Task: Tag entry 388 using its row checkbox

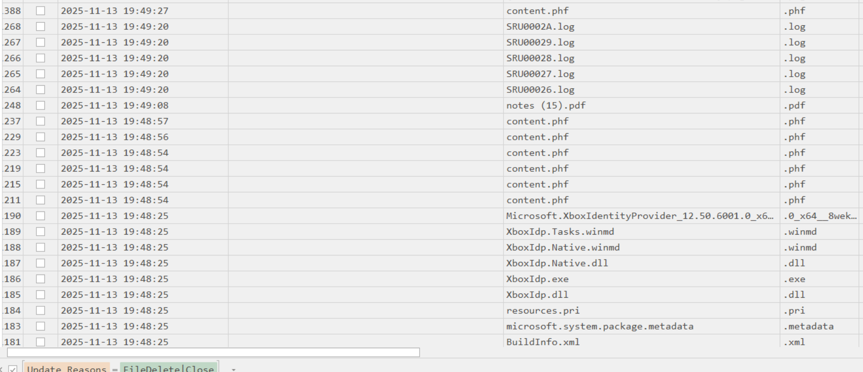Action: [x=41, y=11]
